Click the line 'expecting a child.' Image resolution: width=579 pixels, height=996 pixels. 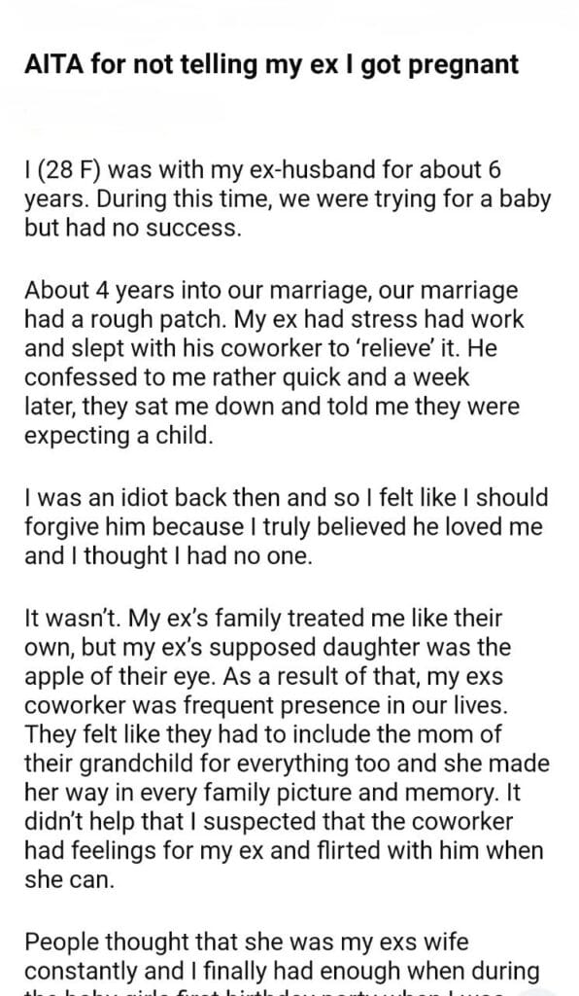pos(119,437)
